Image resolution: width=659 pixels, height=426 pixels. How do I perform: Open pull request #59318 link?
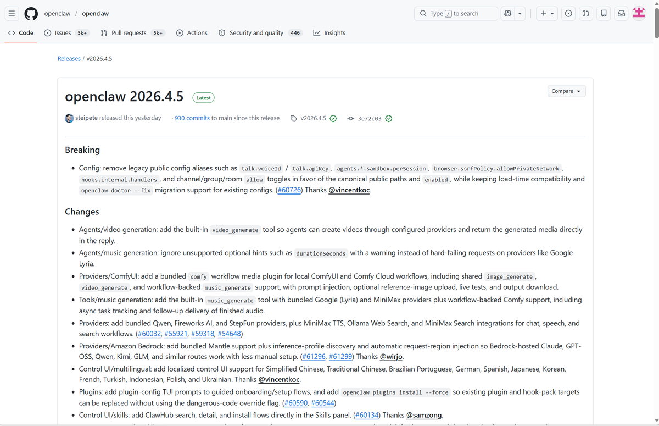pyautogui.click(x=203, y=334)
